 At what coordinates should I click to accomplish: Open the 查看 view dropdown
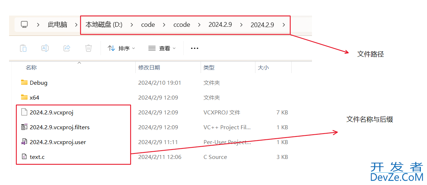162,48
